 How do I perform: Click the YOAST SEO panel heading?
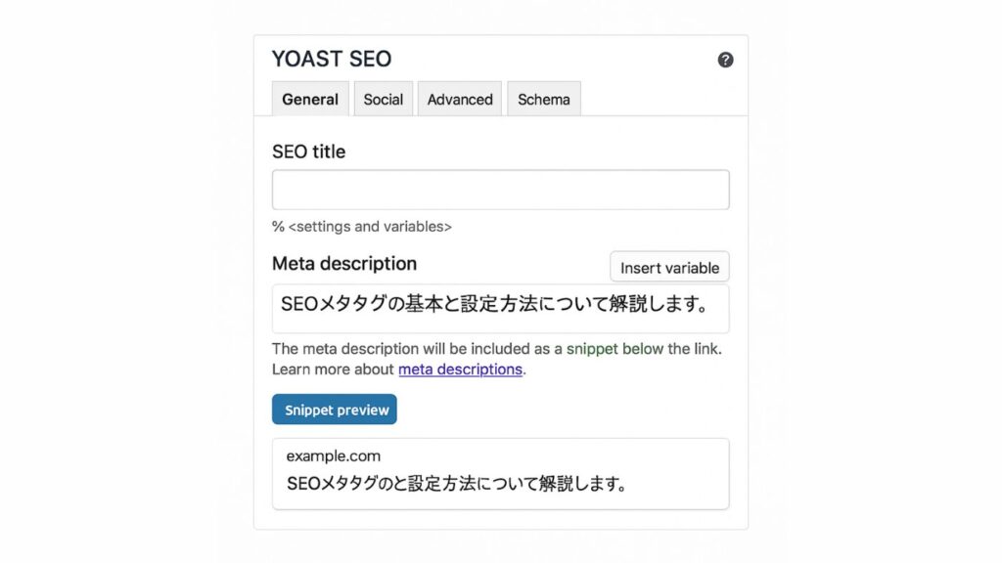tap(332, 59)
